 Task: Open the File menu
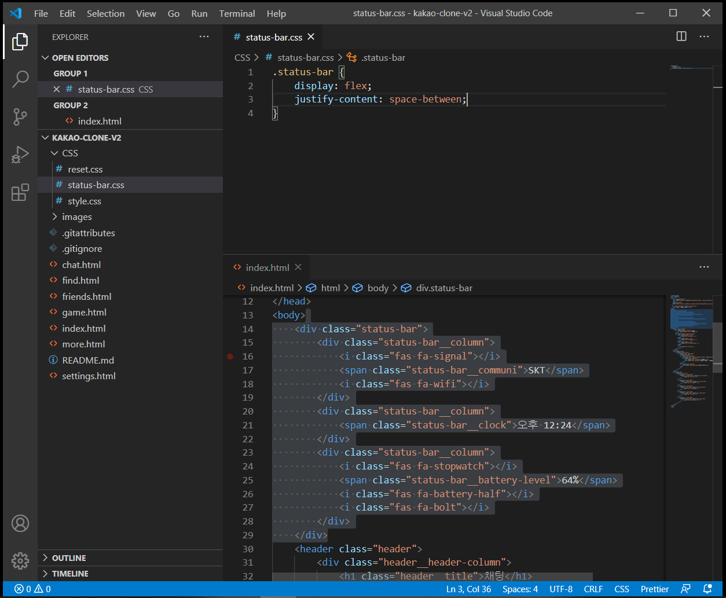coord(41,13)
